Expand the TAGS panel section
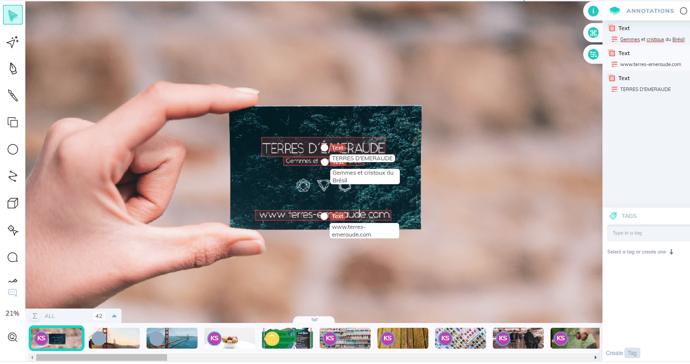 [x=629, y=216]
